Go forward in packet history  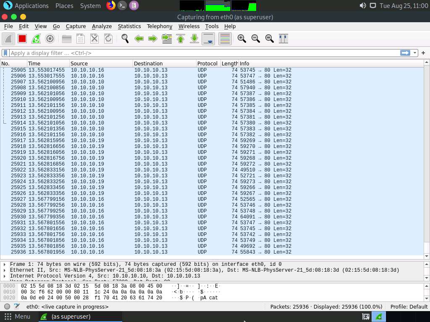click(153, 39)
